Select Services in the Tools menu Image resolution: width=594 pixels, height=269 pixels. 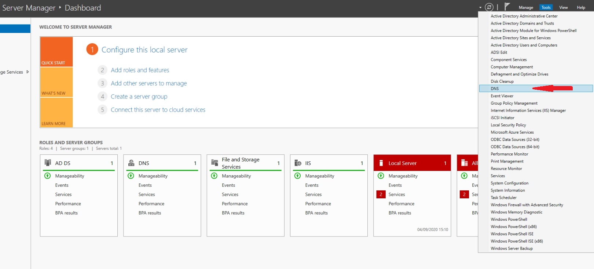[x=498, y=176]
